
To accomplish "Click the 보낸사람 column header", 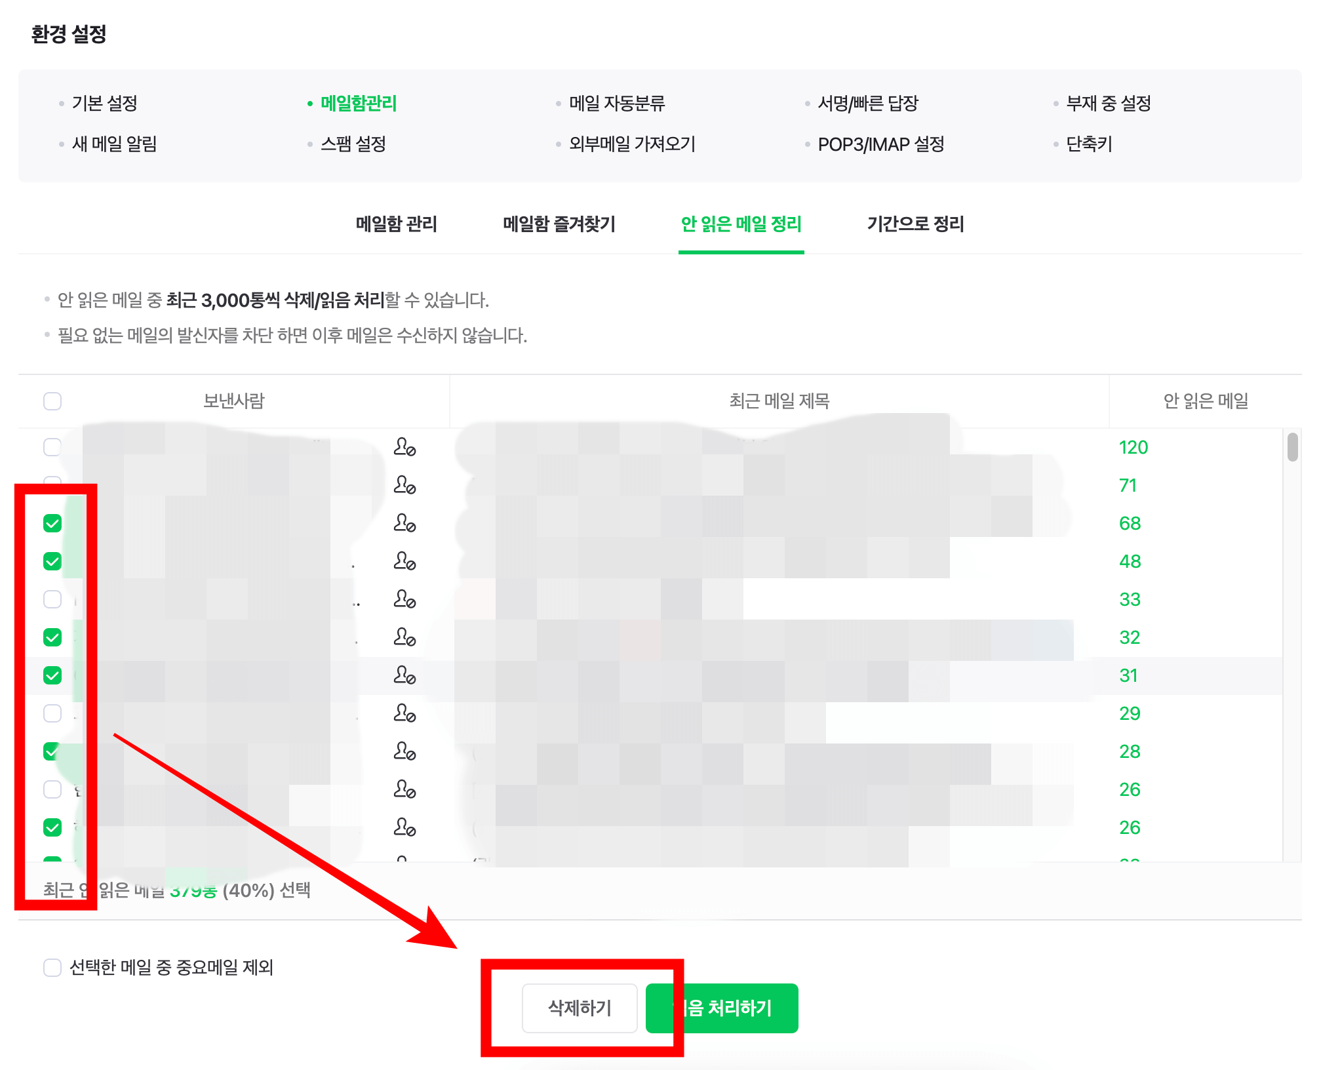I will [233, 401].
